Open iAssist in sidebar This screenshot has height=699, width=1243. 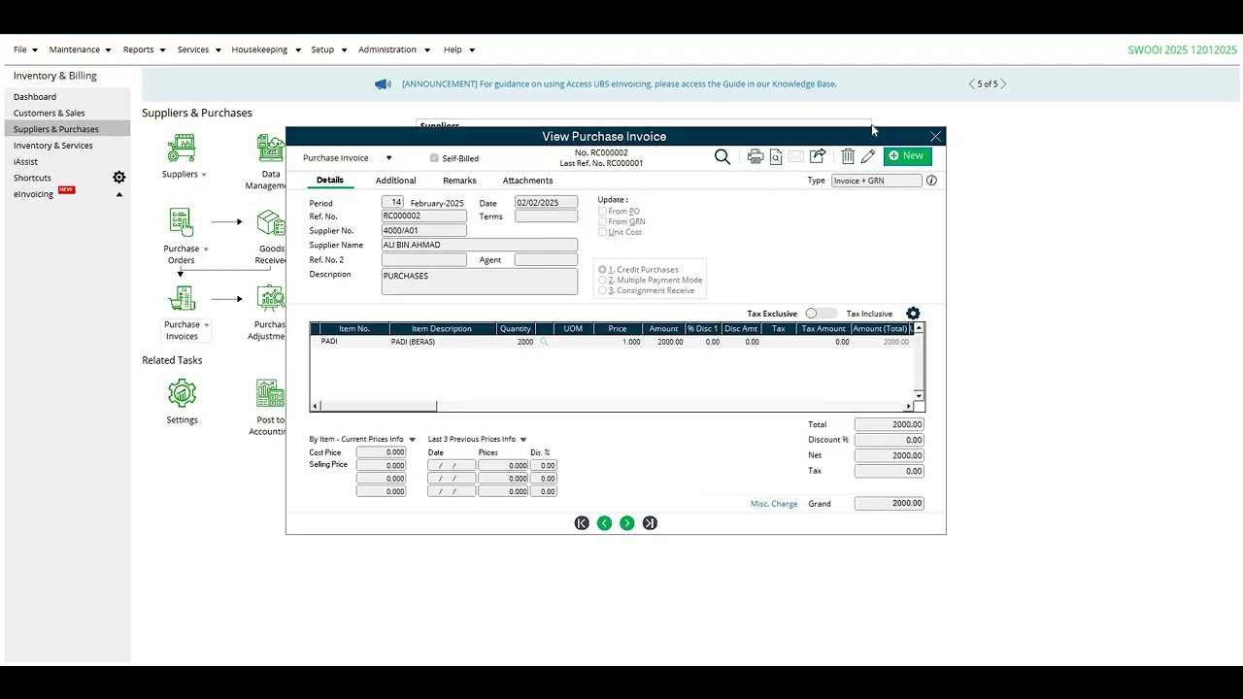coord(26,162)
